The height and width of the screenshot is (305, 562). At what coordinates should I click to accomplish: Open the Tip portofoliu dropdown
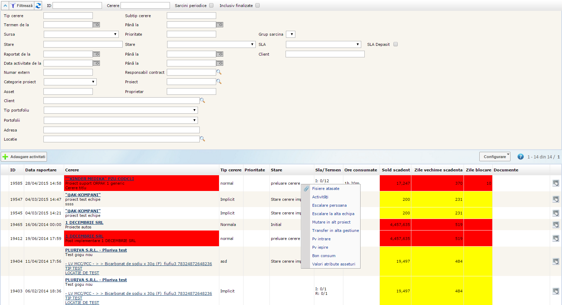point(121,110)
